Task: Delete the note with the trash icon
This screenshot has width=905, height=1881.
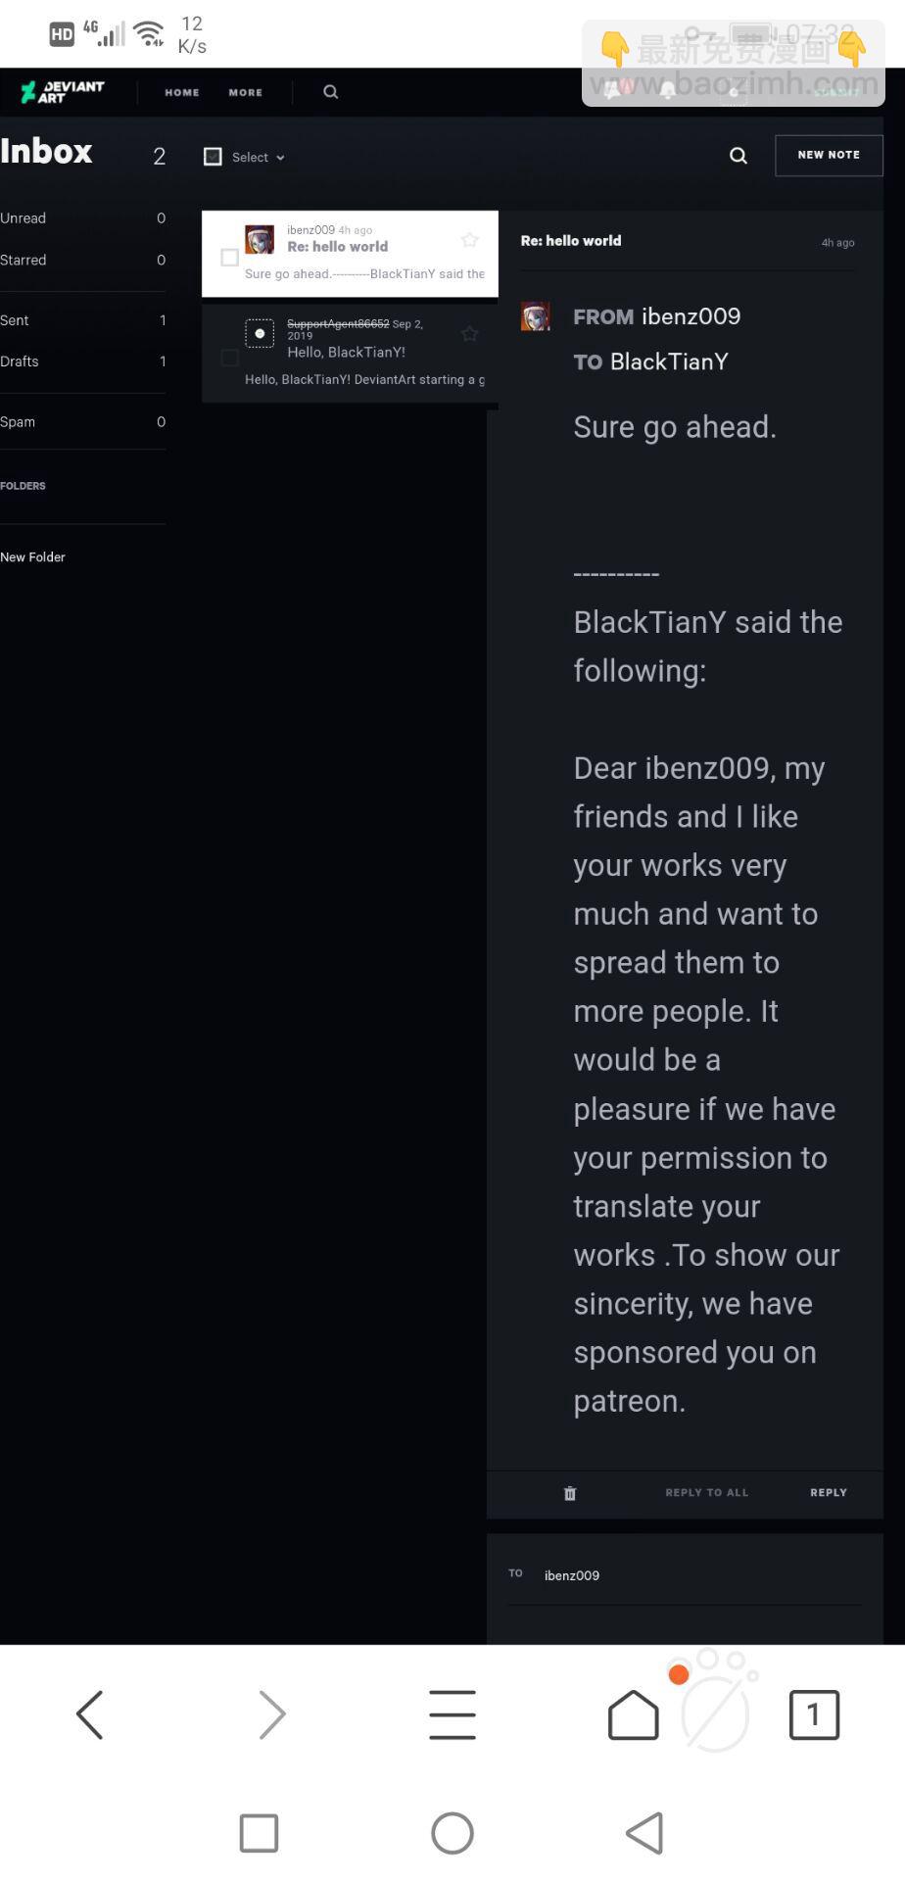Action: [570, 1493]
